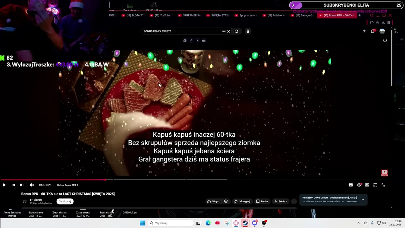
Task: Switch to Polubione tab
Action: [274, 15]
